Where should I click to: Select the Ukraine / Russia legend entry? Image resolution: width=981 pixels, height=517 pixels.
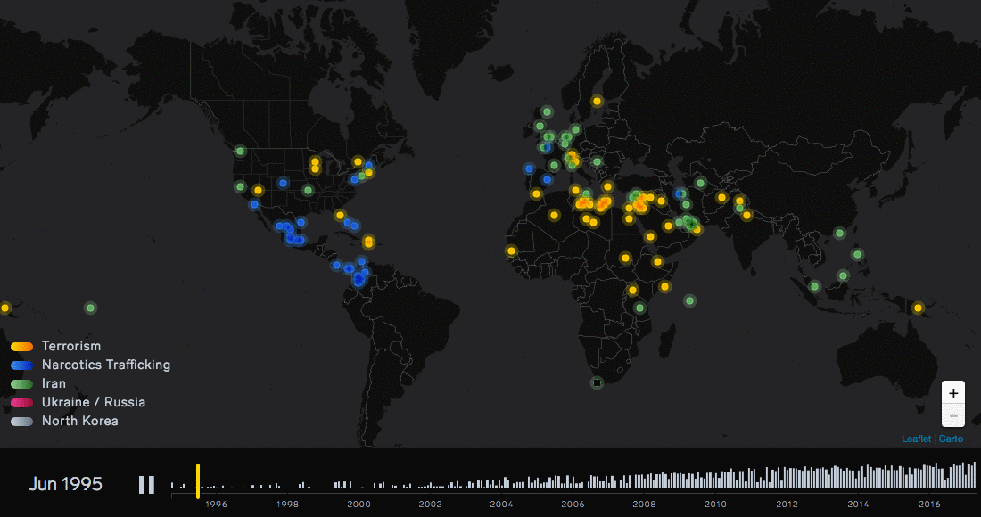click(93, 402)
